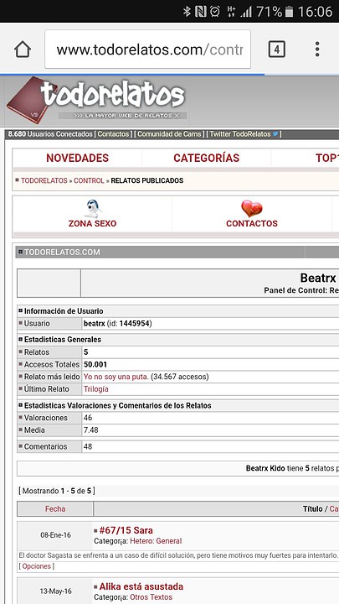
Task: Select the Valoraciones value 46
Action: pos(88,418)
